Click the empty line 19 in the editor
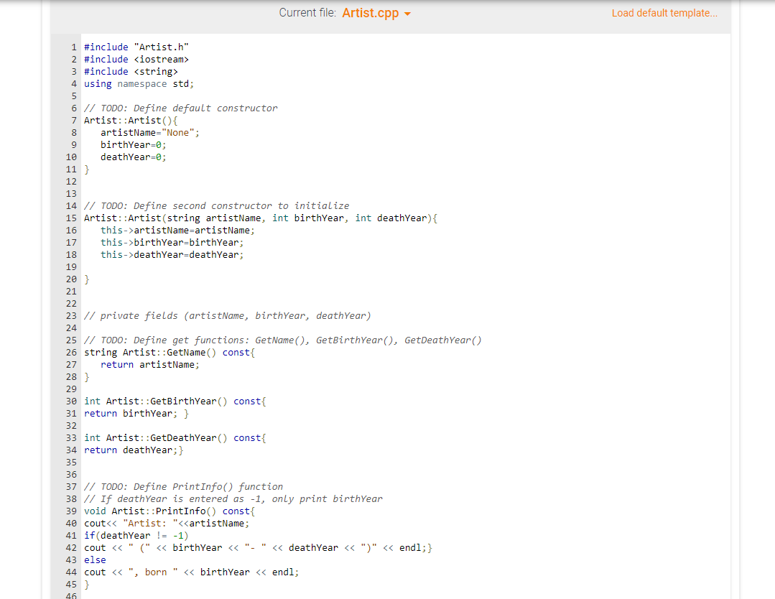This screenshot has width=775, height=599. (x=405, y=267)
